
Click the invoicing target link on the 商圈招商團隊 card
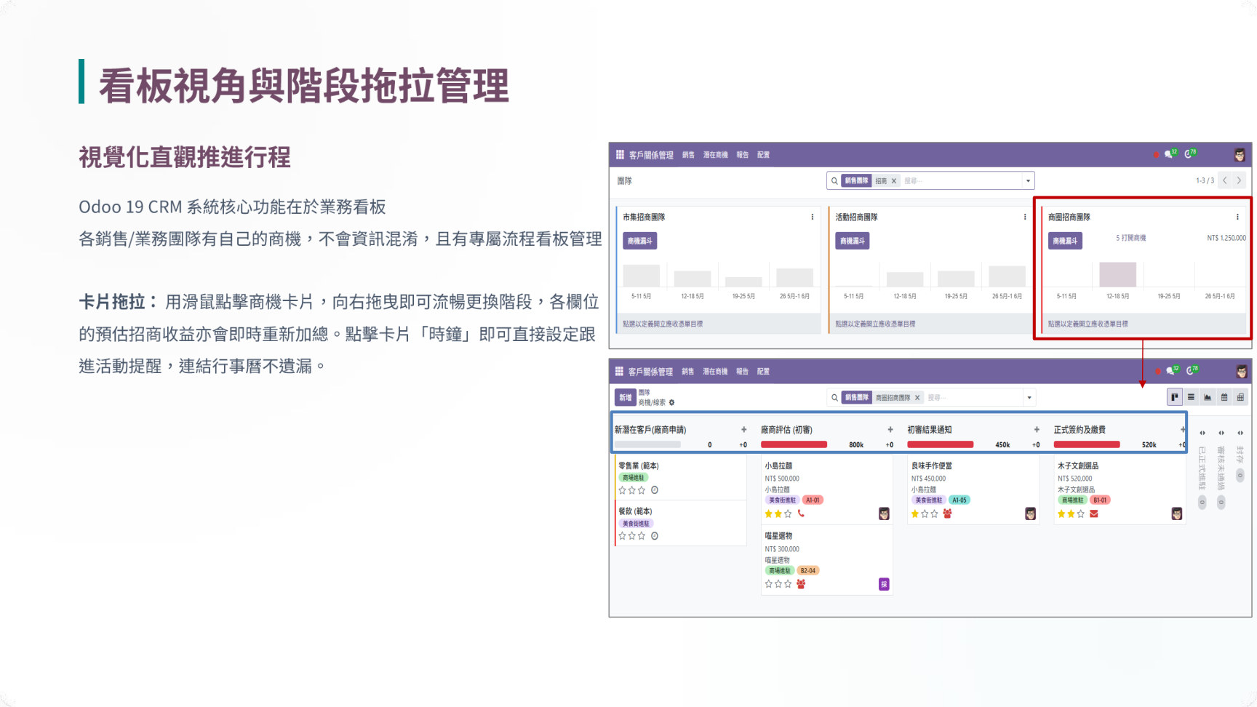[1088, 324]
